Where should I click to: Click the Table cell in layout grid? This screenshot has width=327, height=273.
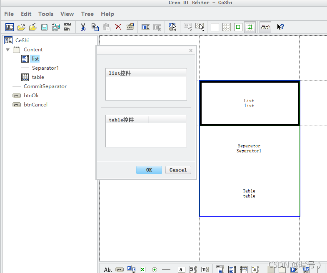(249, 193)
